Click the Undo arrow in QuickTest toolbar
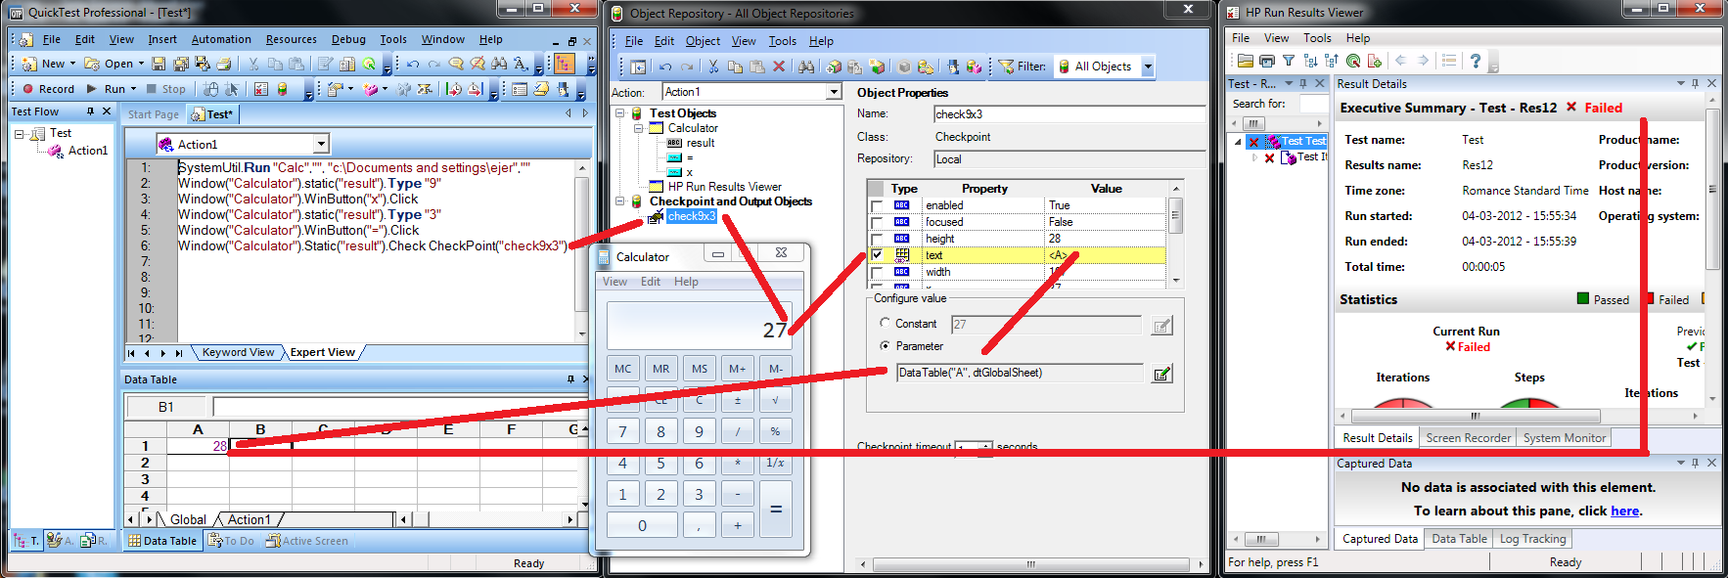The height and width of the screenshot is (578, 1728). (413, 64)
